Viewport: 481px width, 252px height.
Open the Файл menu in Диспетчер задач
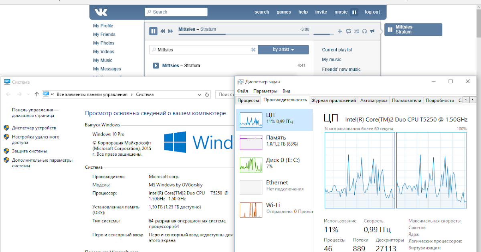[x=243, y=91]
